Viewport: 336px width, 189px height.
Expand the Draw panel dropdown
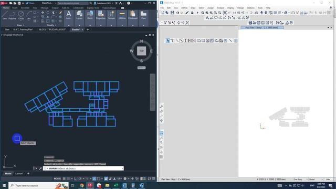tap(20, 25)
